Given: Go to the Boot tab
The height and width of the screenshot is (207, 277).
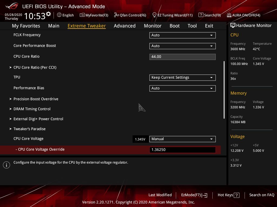Looking at the screenshot, I should click(174, 26).
